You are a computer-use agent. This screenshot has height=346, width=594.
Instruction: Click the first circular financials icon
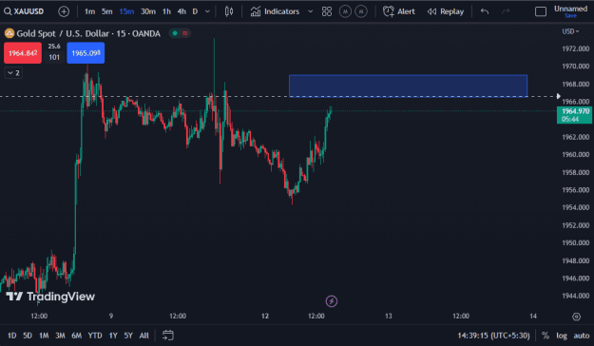pyautogui.click(x=345, y=11)
